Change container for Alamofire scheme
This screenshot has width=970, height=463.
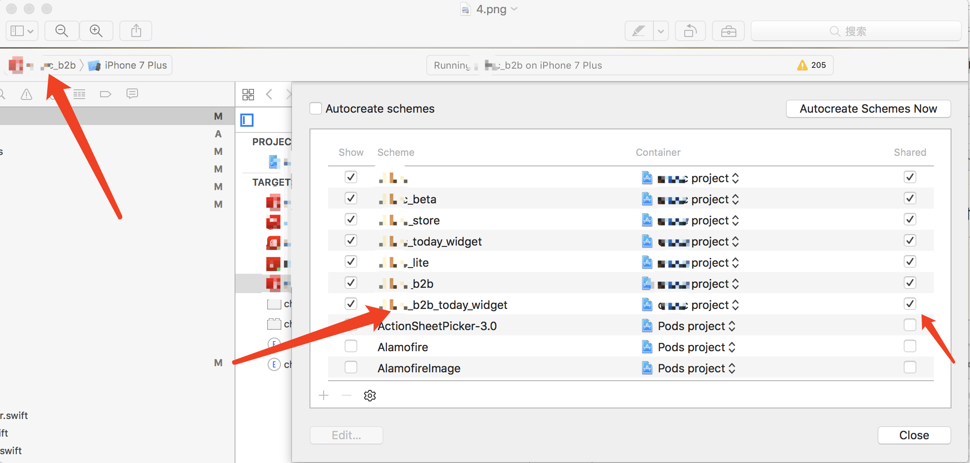(689, 347)
